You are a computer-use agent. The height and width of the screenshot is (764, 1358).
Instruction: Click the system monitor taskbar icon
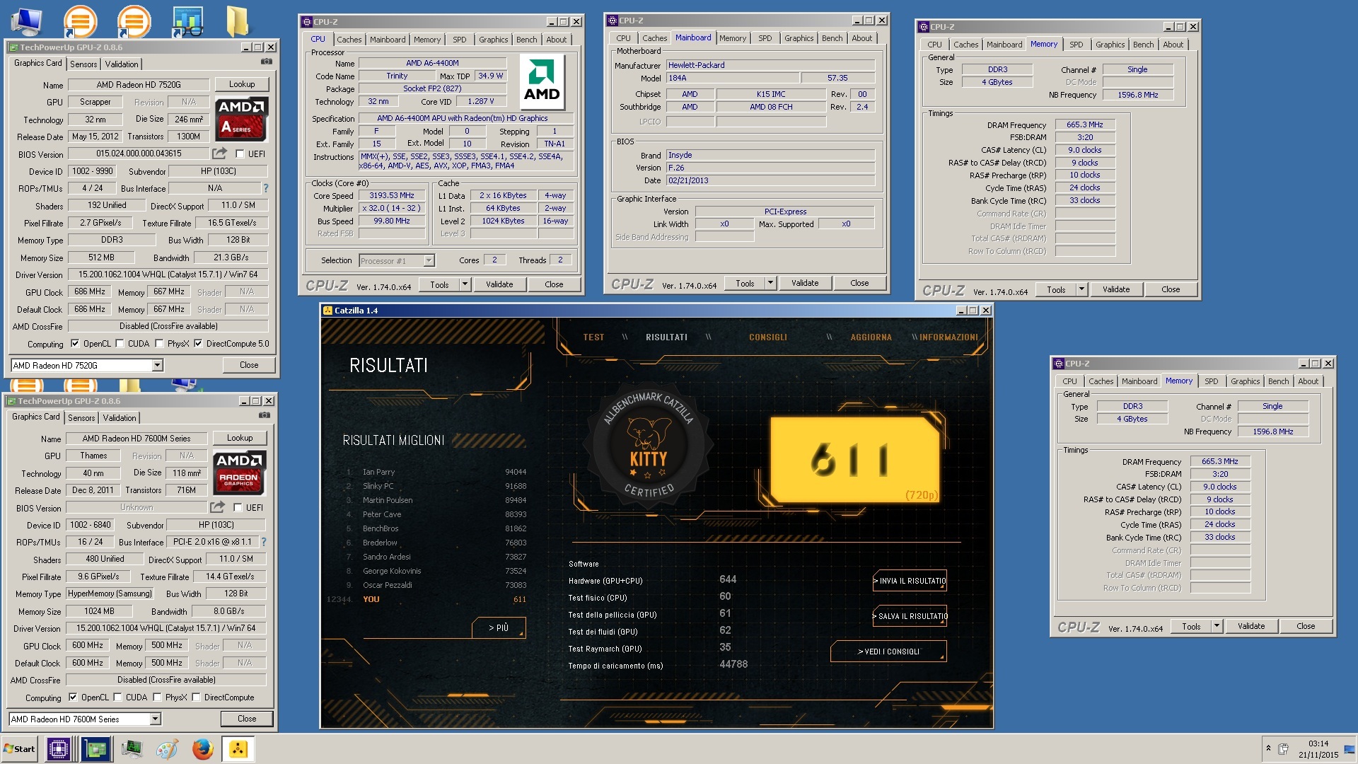pyautogui.click(x=132, y=748)
